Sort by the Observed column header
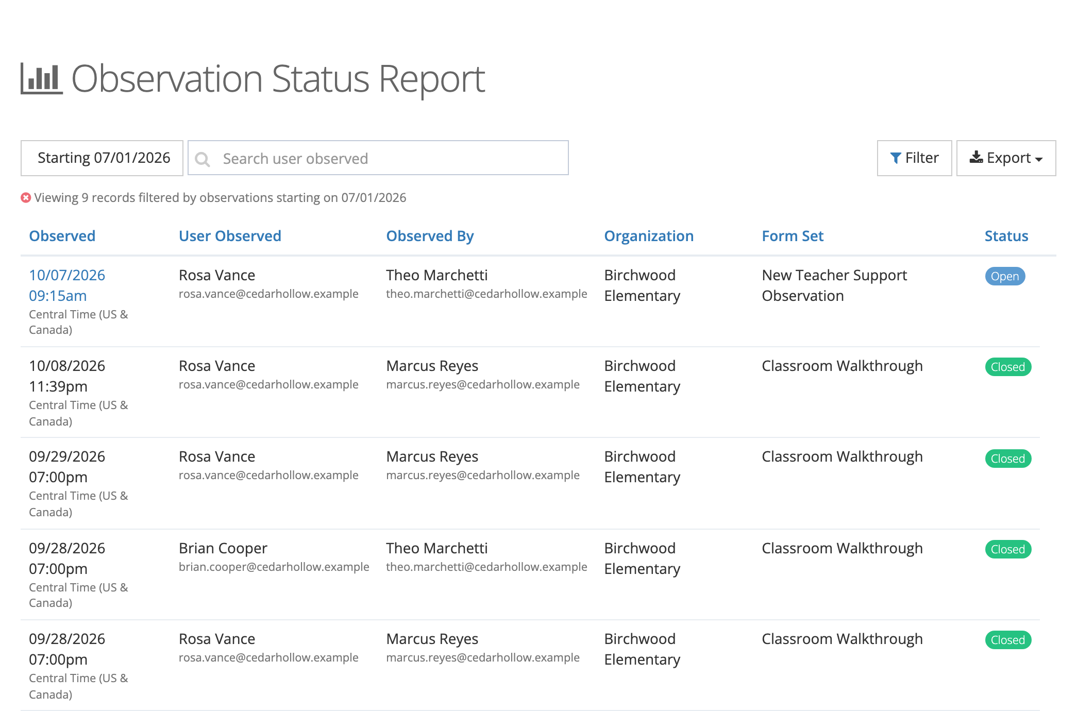Screen dimensions: 1077x711 coord(62,236)
